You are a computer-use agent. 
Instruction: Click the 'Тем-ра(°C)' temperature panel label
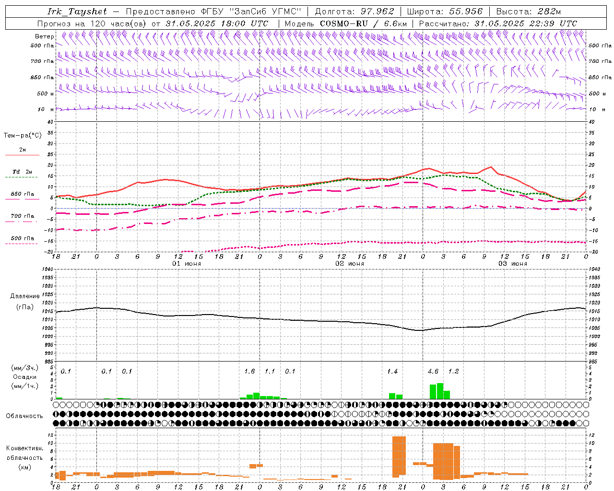(x=23, y=136)
